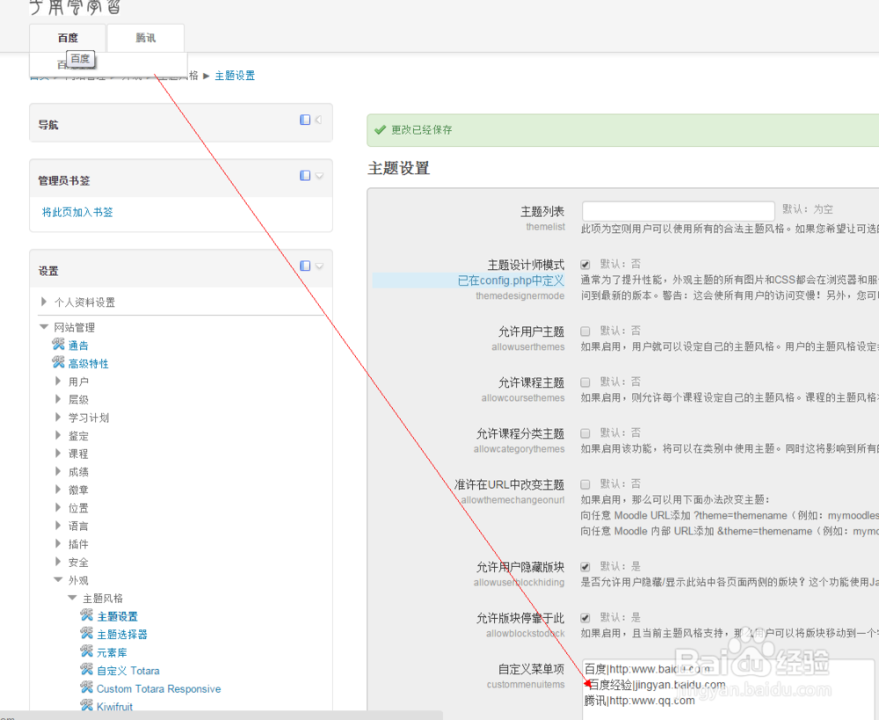Open the 腾讯 custom menu tab
Viewport: 879px width, 720px height.
point(146,38)
